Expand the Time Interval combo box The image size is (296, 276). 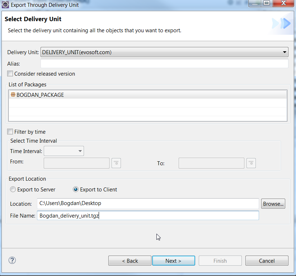64,151
